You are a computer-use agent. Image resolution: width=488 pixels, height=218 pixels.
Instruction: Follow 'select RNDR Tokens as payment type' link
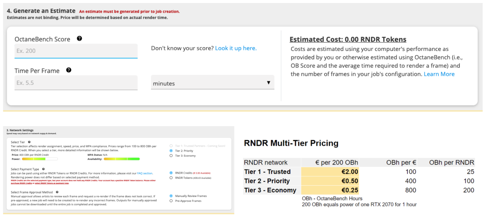[x=52, y=183]
